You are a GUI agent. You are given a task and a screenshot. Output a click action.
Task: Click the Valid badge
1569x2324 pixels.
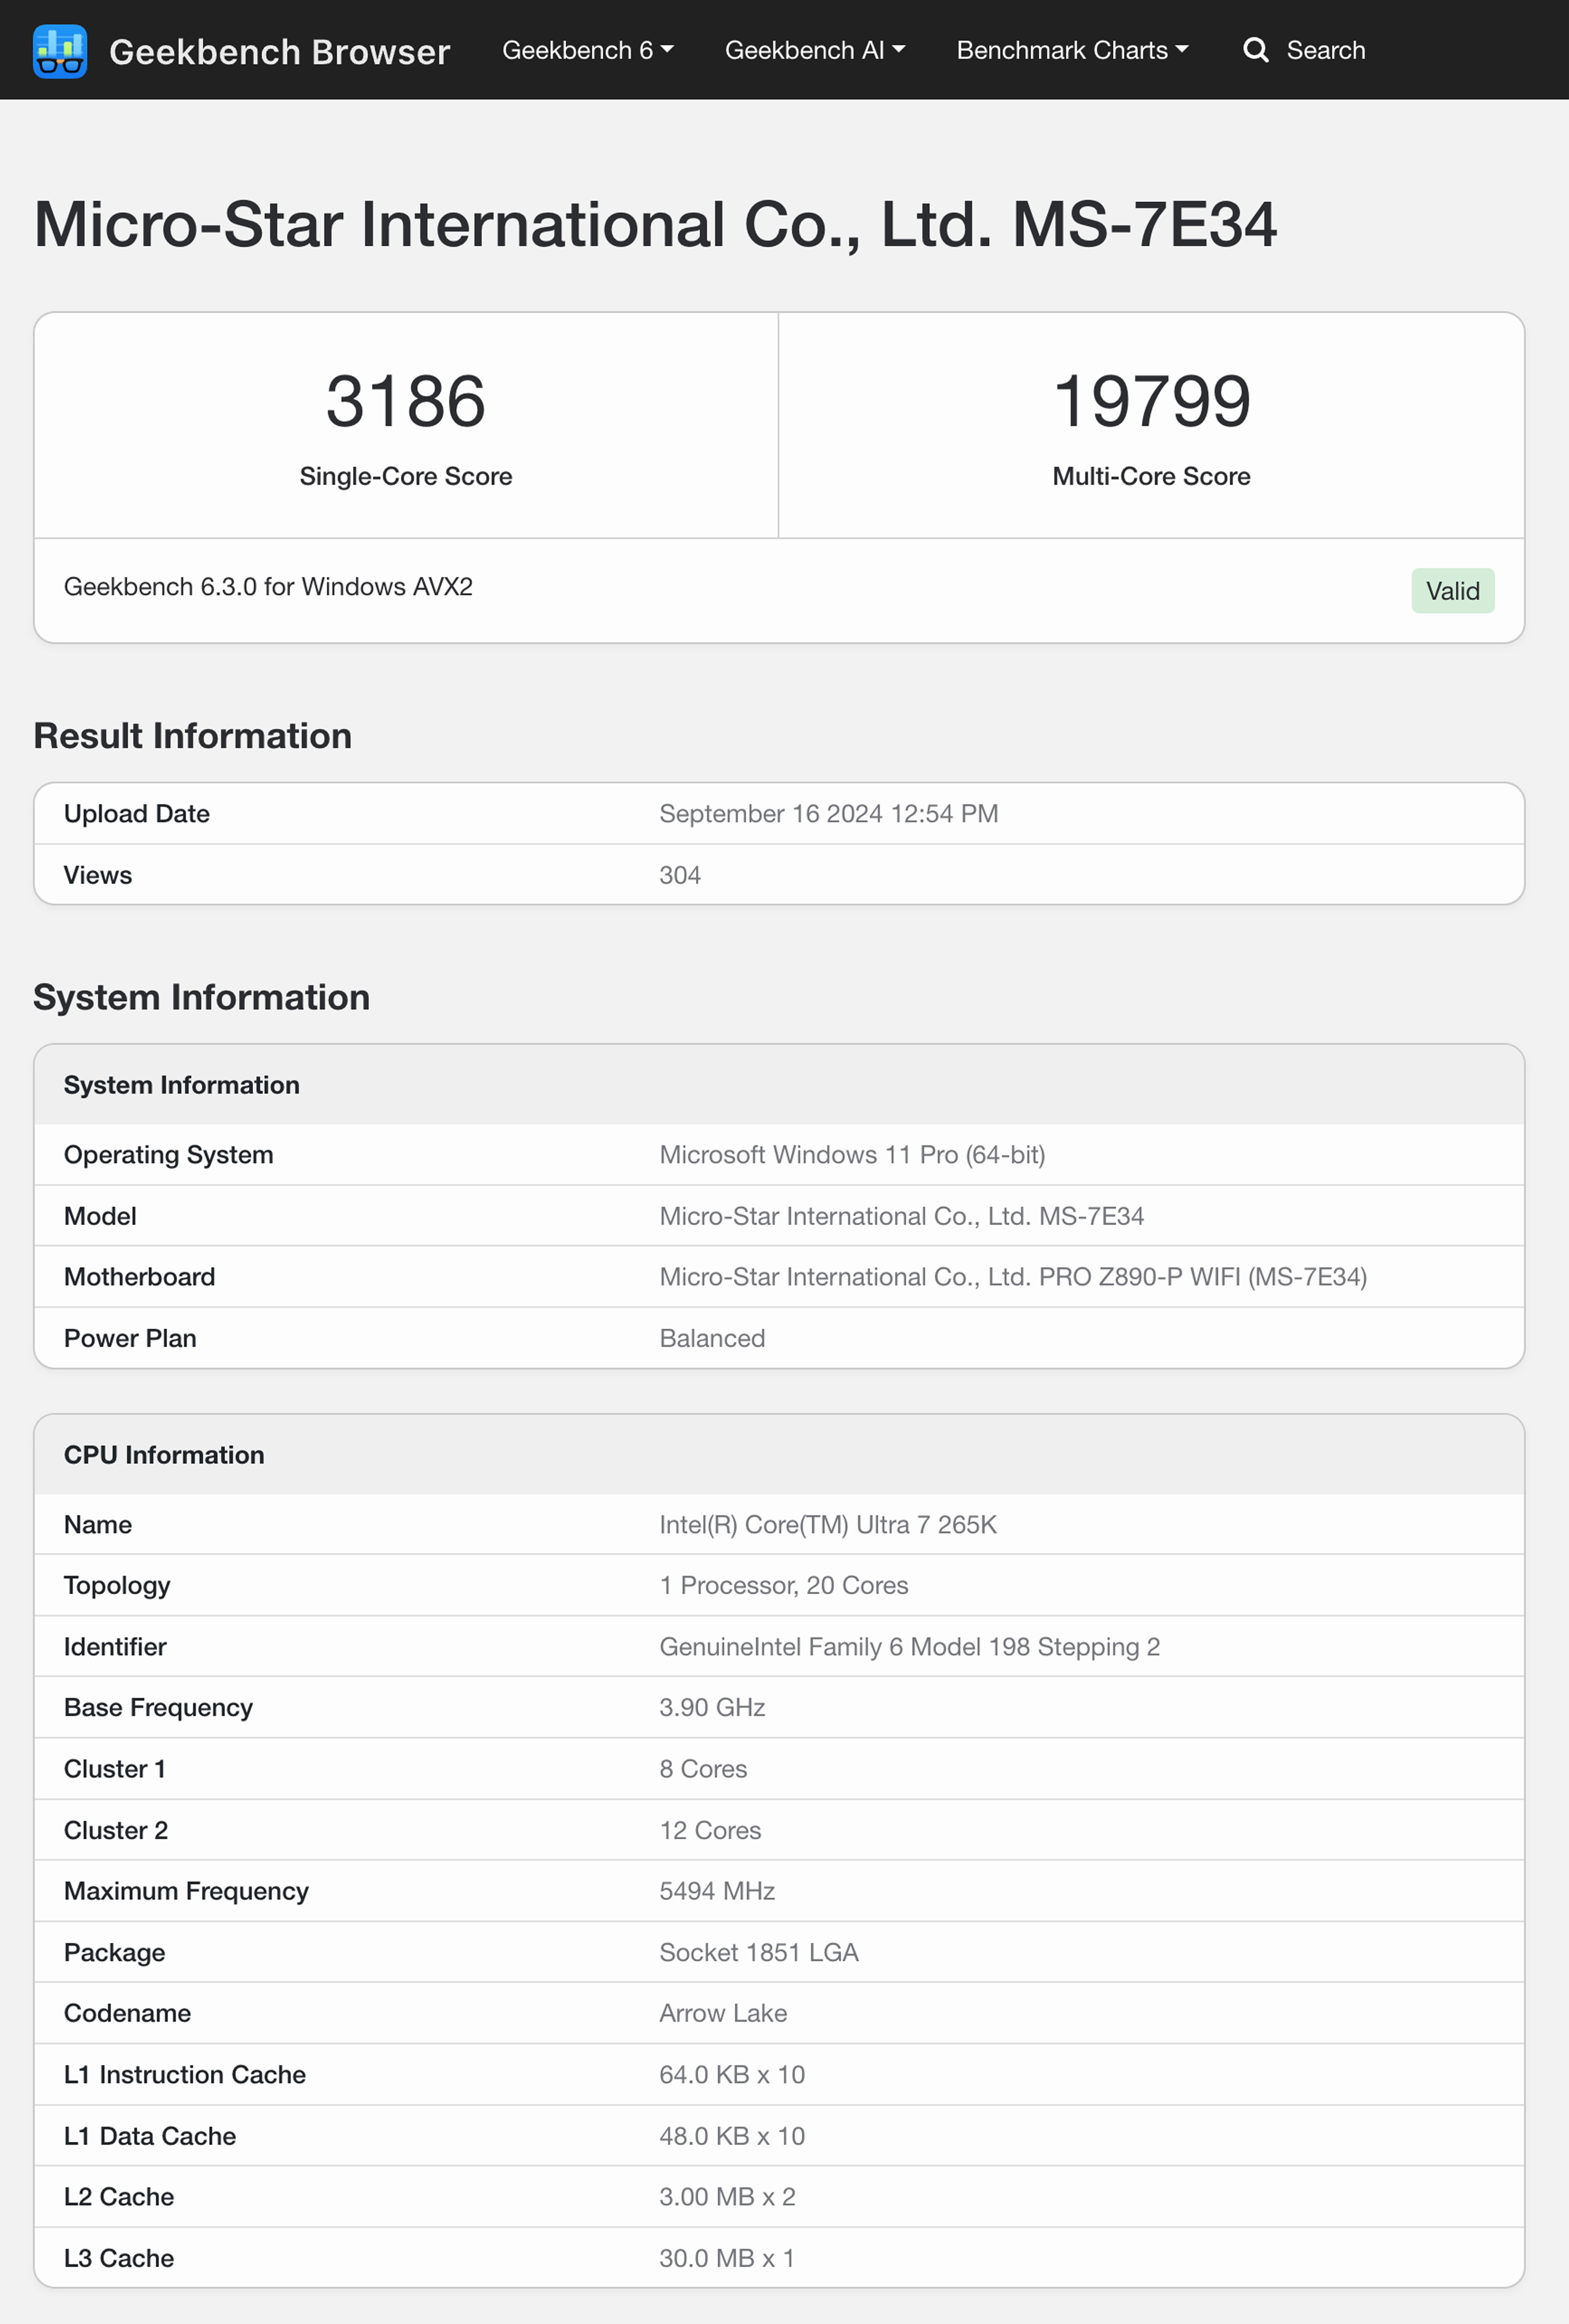1452,591
